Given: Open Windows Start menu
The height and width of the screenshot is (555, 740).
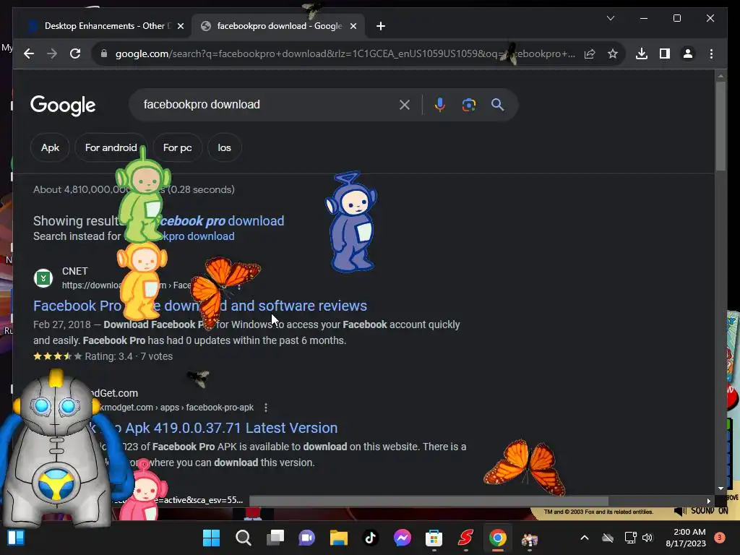Looking at the screenshot, I should coord(211,538).
